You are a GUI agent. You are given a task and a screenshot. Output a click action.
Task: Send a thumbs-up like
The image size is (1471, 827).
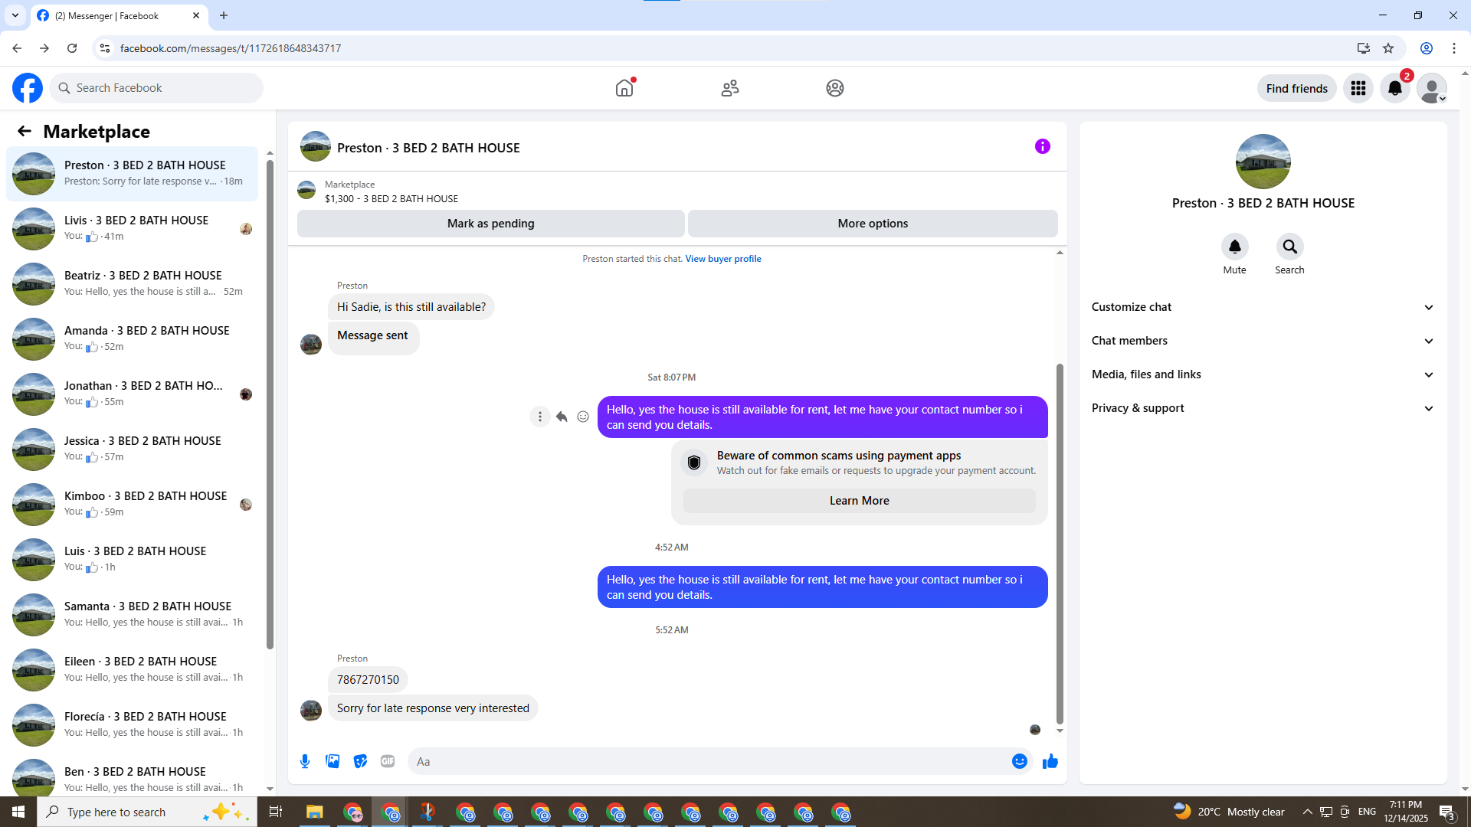click(1050, 761)
